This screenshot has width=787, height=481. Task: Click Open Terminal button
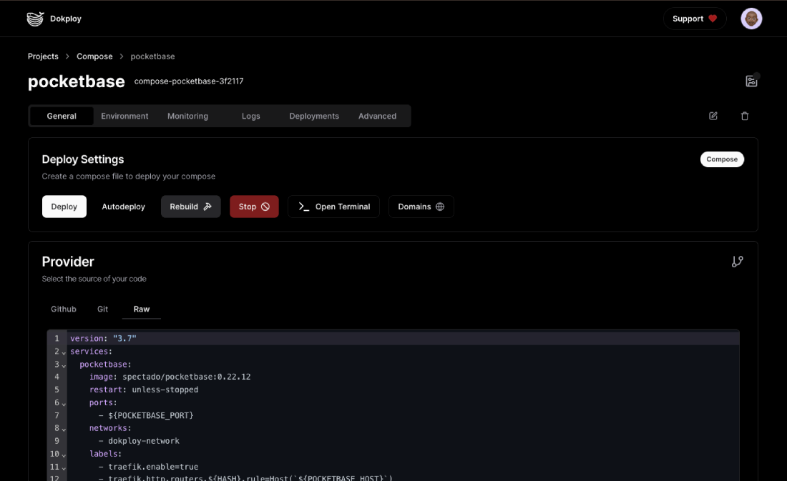334,207
